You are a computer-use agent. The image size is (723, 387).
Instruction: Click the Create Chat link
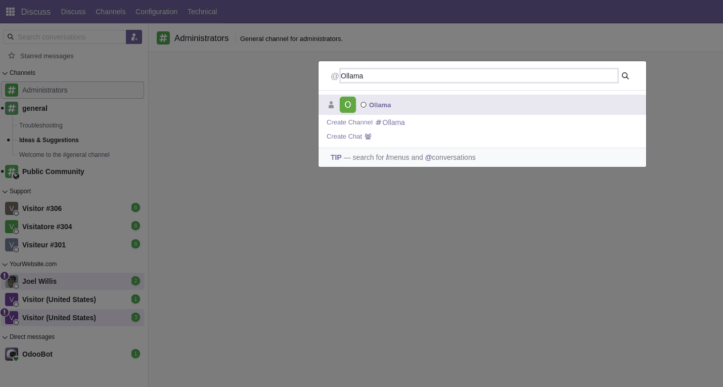[x=344, y=136]
